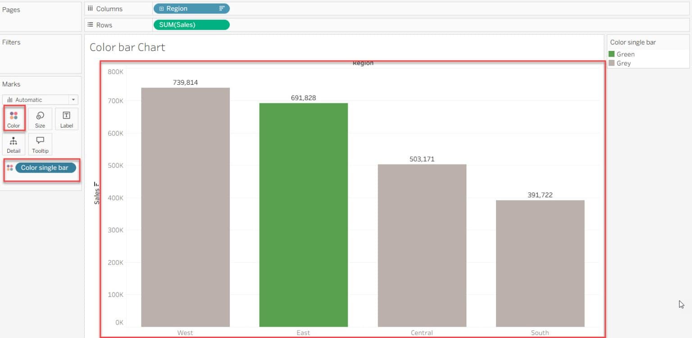Click the West axis label
The width and height of the screenshot is (692, 338).
(185, 333)
